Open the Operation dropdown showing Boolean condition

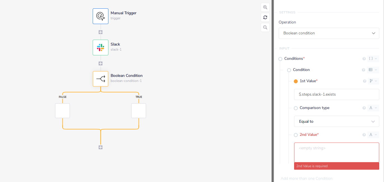pyautogui.click(x=329, y=33)
